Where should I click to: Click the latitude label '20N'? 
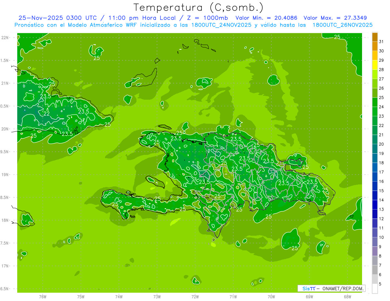pos(6,129)
